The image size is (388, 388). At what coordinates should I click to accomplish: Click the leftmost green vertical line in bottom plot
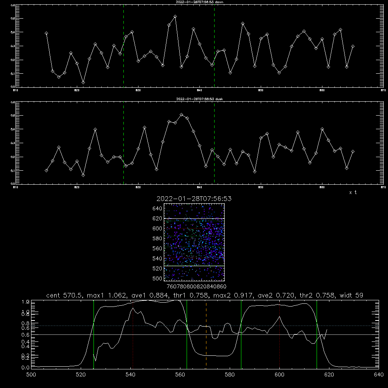click(x=94, y=334)
